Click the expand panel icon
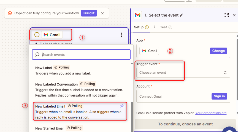 (x=226, y=15)
